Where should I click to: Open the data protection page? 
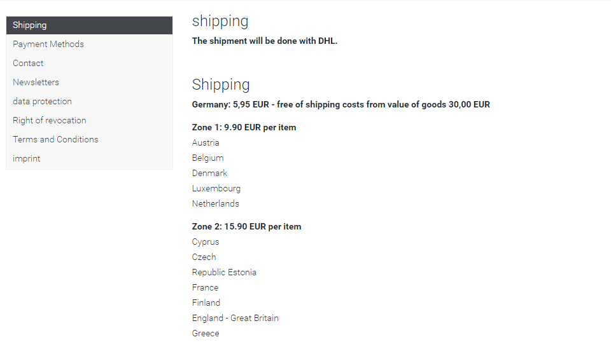[x=42, y=102]
